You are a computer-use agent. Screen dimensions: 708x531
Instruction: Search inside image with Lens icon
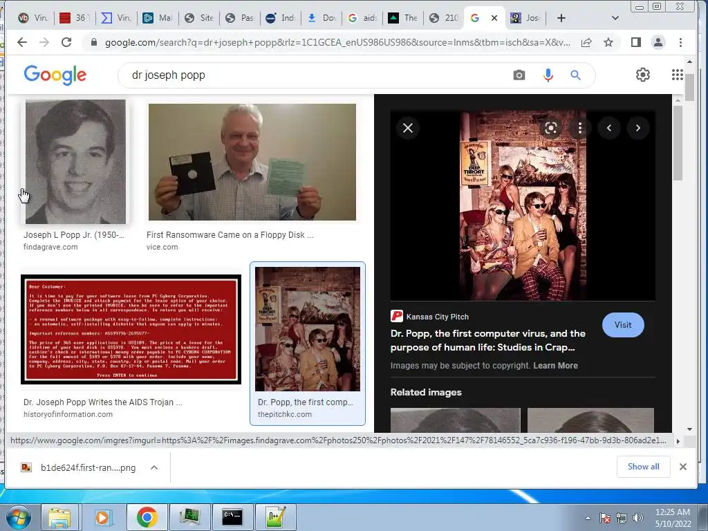click(551, 128)
